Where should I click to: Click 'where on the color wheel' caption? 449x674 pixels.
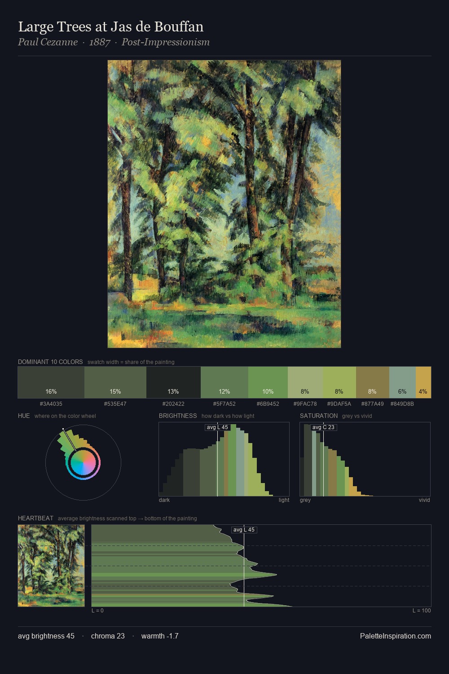[65, 416]
